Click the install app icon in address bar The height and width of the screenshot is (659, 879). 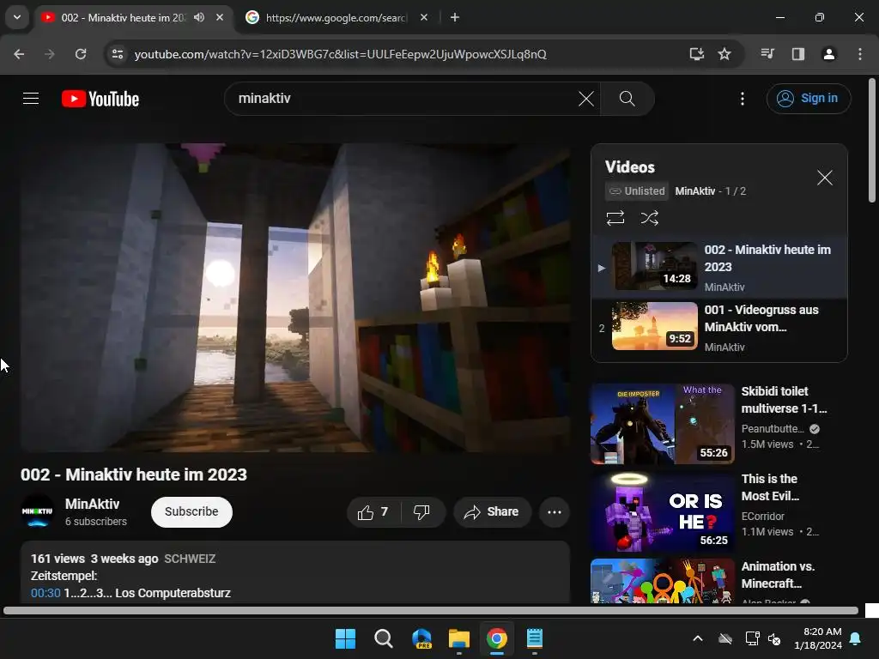(x=696, y=54)
